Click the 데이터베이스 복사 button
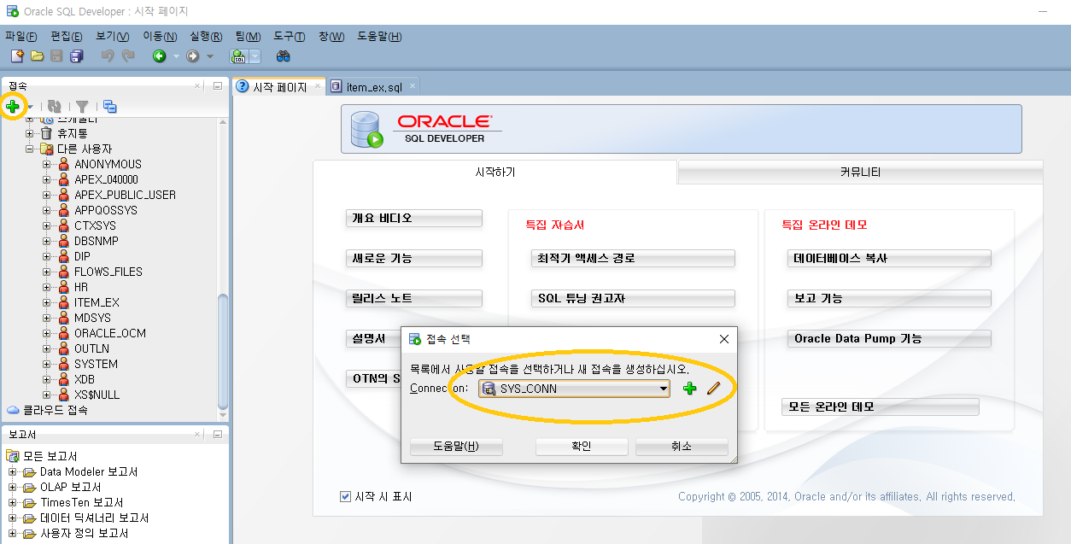The height and width of the screenshot is (544, 1071). (889, 258)
